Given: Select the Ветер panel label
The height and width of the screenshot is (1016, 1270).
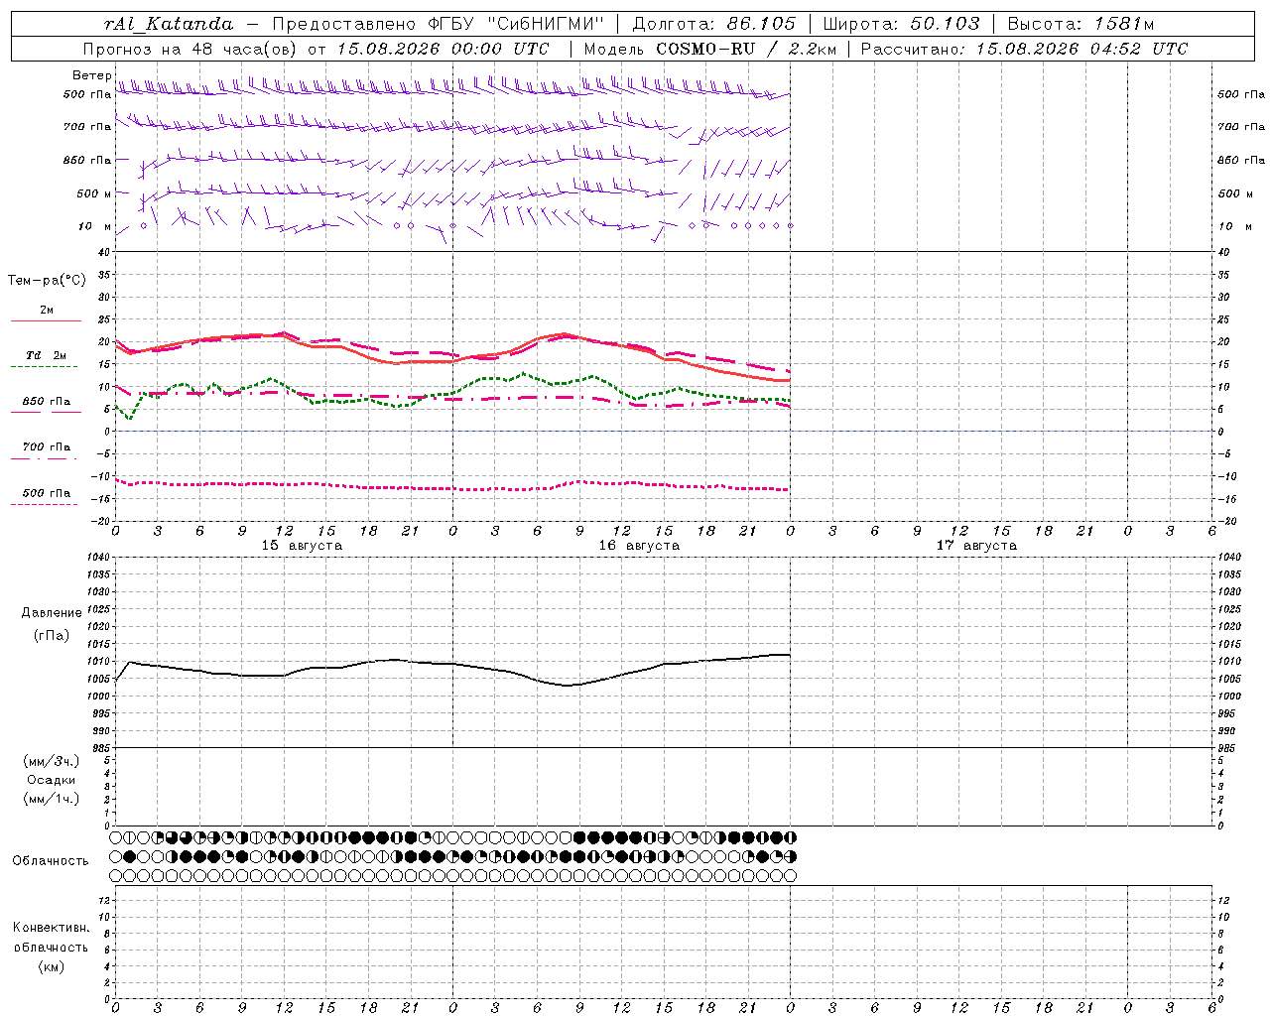Looking at the screenshot, I should coord(91,75).
